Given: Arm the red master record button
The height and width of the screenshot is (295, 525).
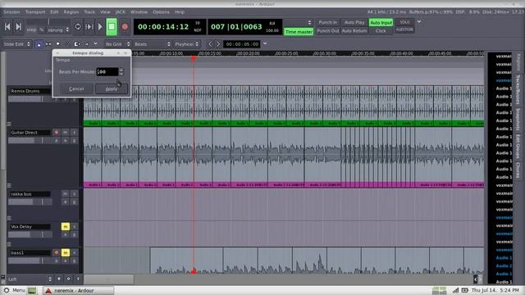Looking at the screenshot, I should tap(125, 27).
